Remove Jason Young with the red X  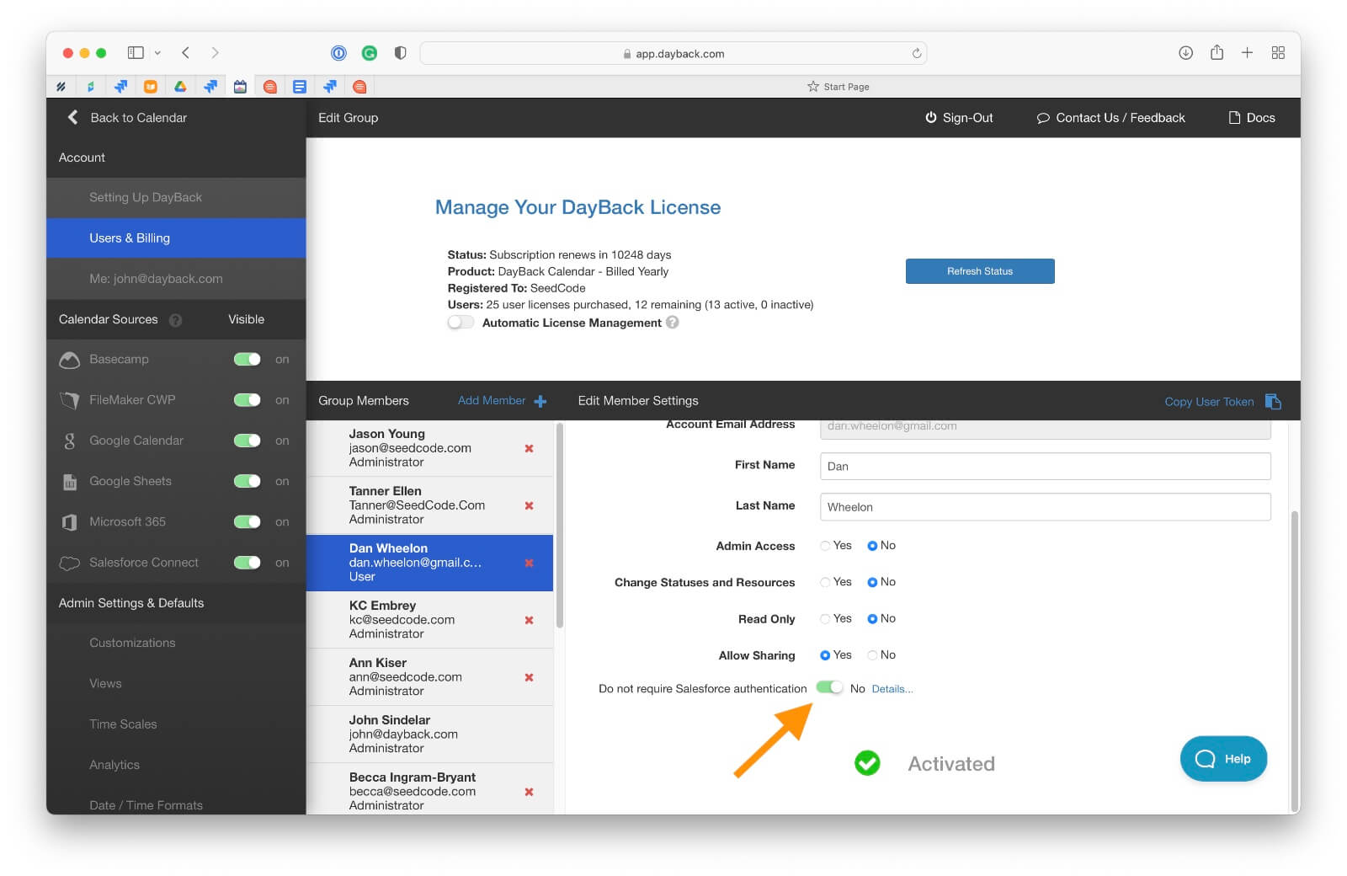(529, 448)
